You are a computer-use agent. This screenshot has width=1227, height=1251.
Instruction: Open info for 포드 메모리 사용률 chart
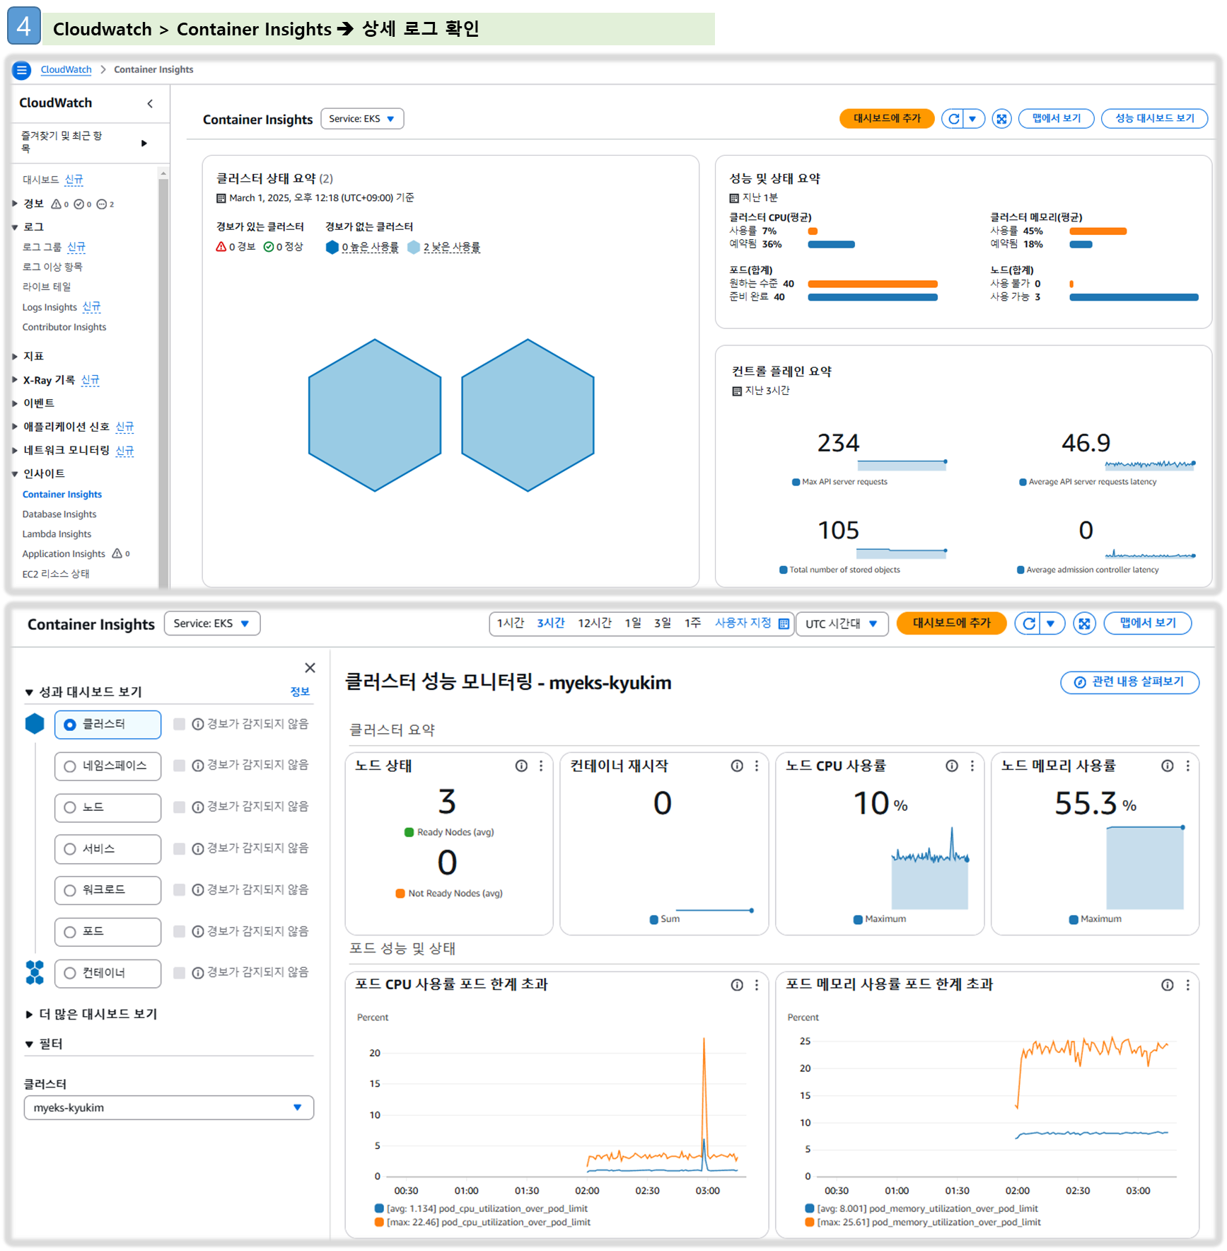point(1168,985)
